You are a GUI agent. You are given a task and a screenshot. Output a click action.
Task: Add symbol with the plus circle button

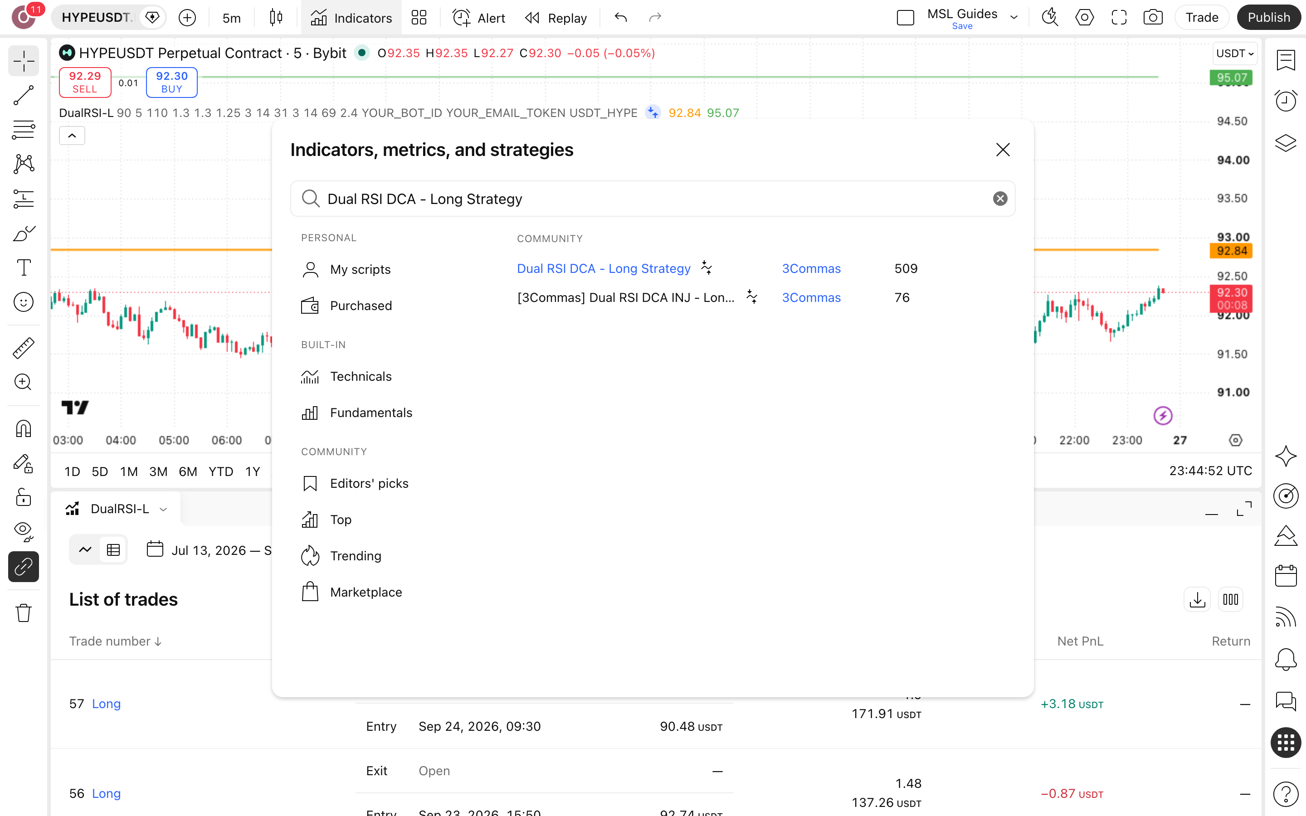pyautogui.click(x=187, y=18)
